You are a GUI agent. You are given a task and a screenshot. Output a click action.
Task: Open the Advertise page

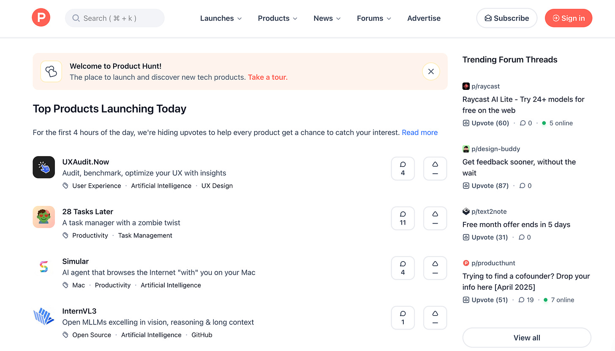pyautogui.click(x=424, y=18)
